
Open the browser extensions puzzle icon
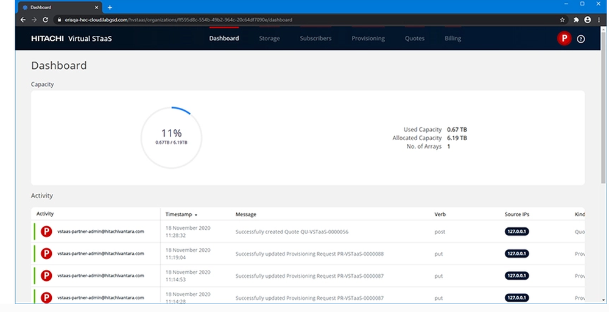click(576, 20)
